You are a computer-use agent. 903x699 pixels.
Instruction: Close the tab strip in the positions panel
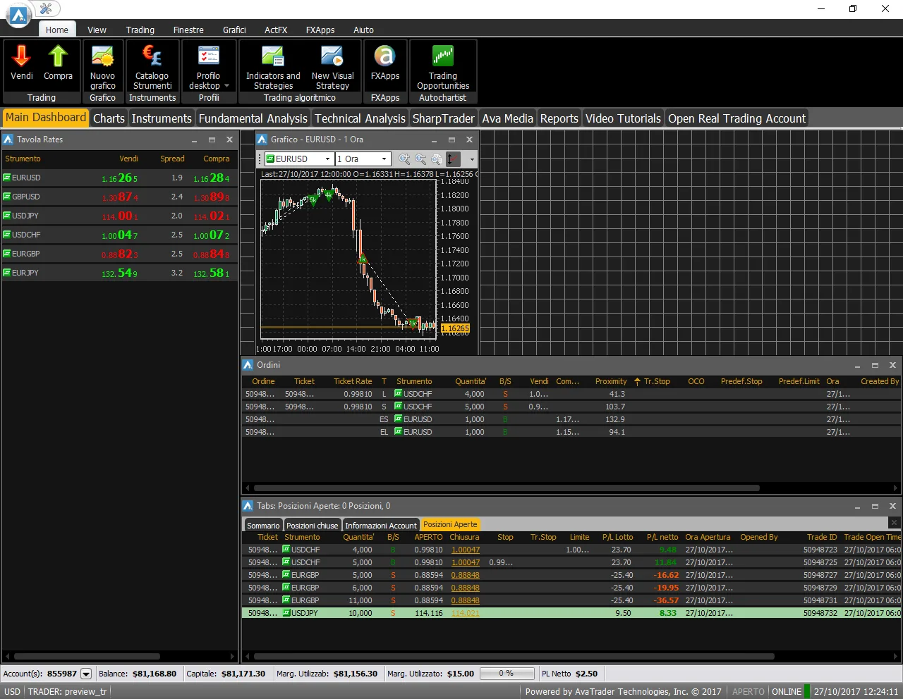click(x=894, y=523)
